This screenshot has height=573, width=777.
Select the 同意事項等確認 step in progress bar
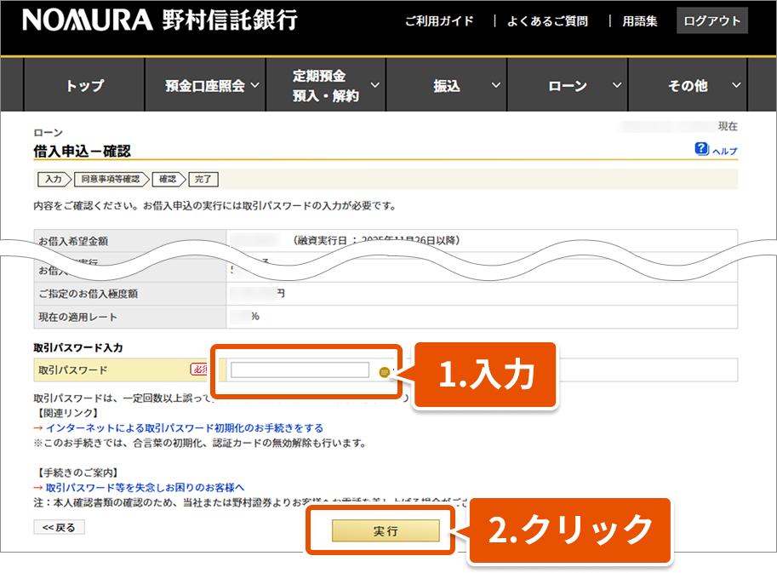pyautogui.click(x=111, y=179)
